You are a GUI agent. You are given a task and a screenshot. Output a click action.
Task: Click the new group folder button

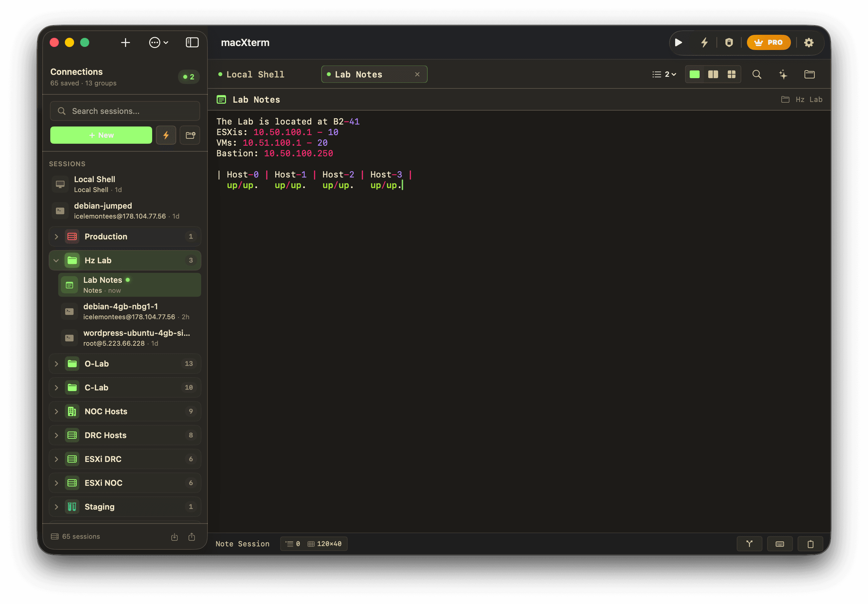pos(190,135)
